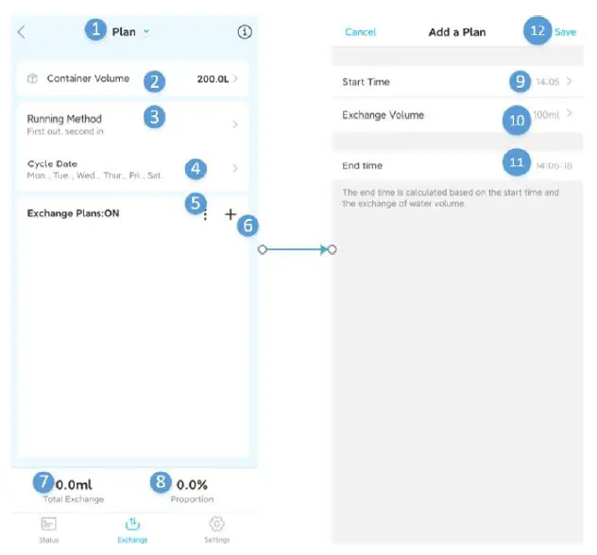The image size is (597, 555).
Task: Open the Exchange Volume setting
Action: coord(457,115)
